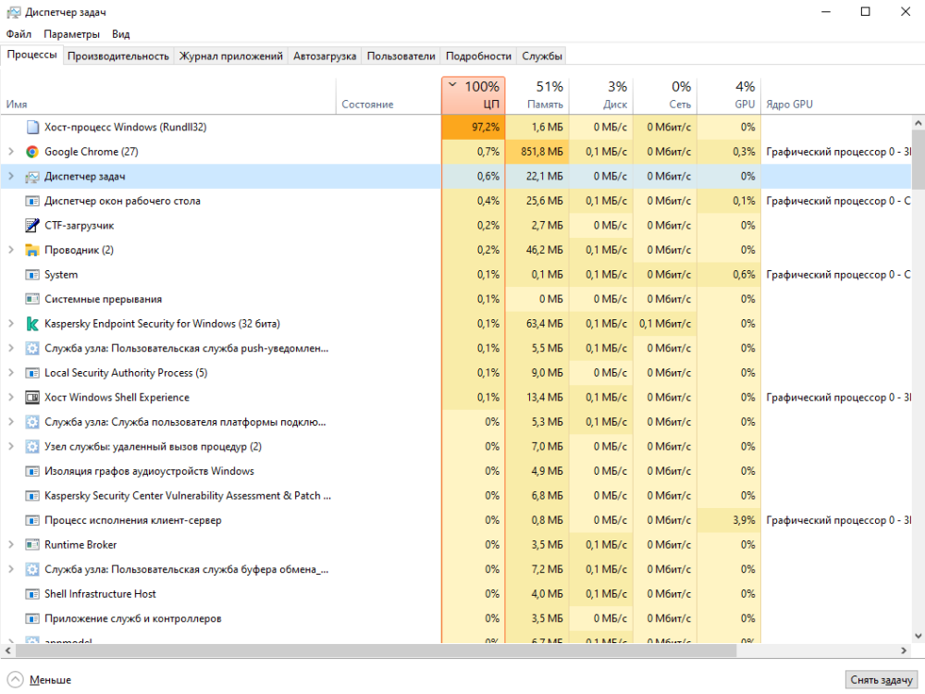Click the Проводник folder icon
Image resolution: width=925 pixels, height=694 pixels.
point(32,250)
